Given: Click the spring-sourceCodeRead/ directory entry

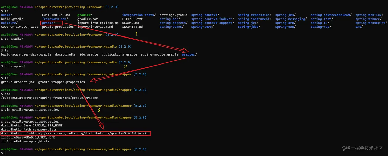Looking at the screenshot, I should [x=331, y=15].
